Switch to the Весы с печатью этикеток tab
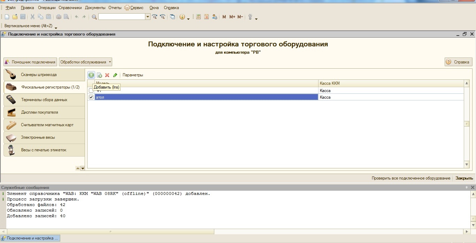Screen dimensions: 476x243 click(x=44, y=150)
